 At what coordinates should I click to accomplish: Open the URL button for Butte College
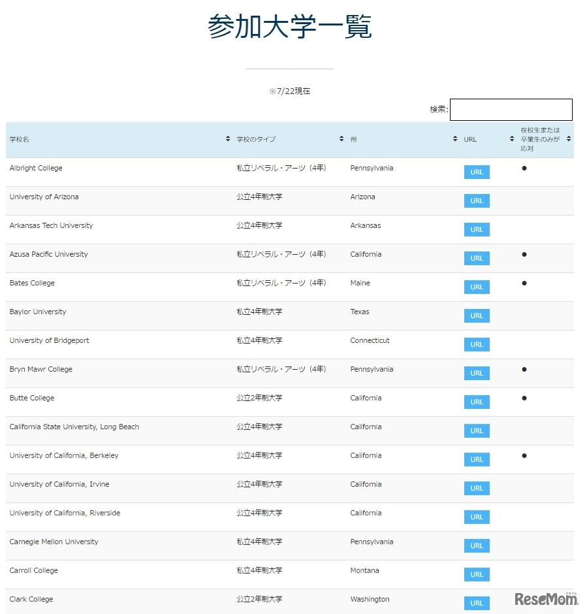coord(476,402)
